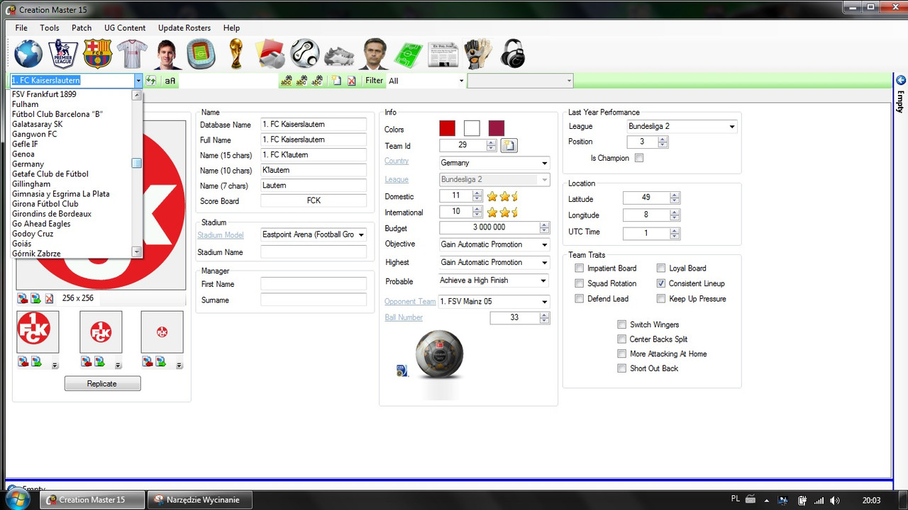Open the Update Rosters menu
The image size is (908, 510).
(184, 28)
